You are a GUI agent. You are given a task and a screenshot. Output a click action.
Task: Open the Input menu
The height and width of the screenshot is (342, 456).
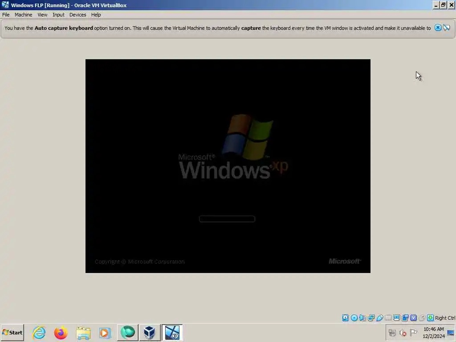pyautogui.click(x=58, y=15)
